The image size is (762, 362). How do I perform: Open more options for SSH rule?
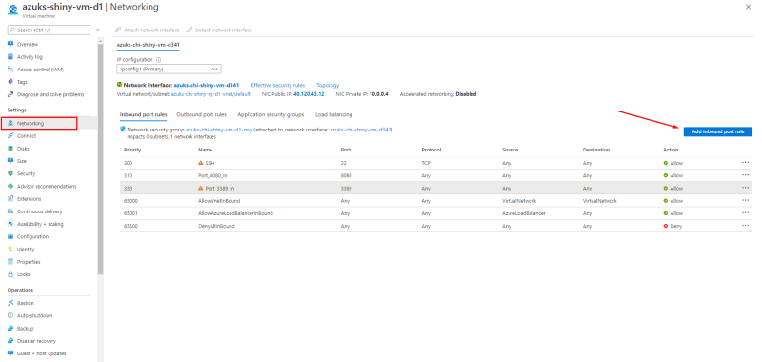click(x=745, y=163)
